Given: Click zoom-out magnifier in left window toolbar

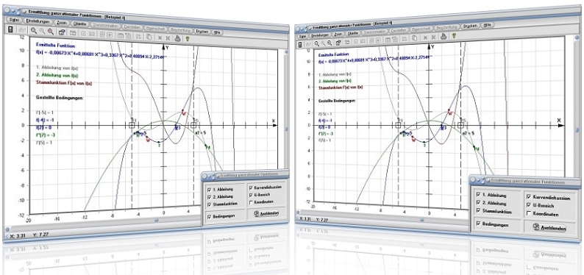Looking at the screenshot, I should [x=50, y=32].
